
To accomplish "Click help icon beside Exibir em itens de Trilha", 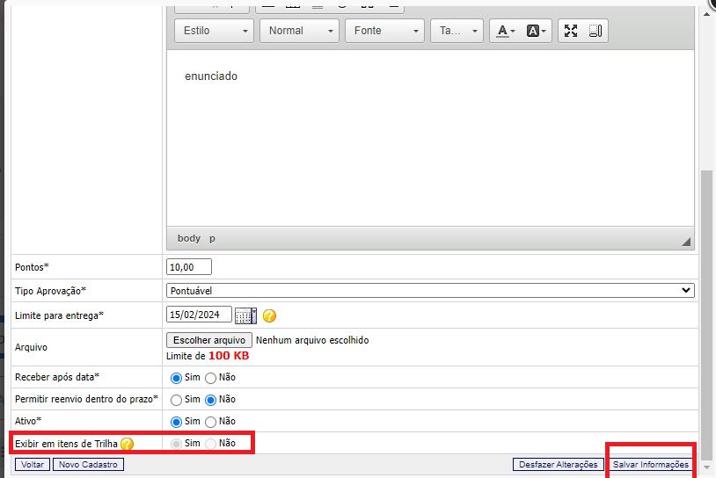I will (x=128, y=444).
